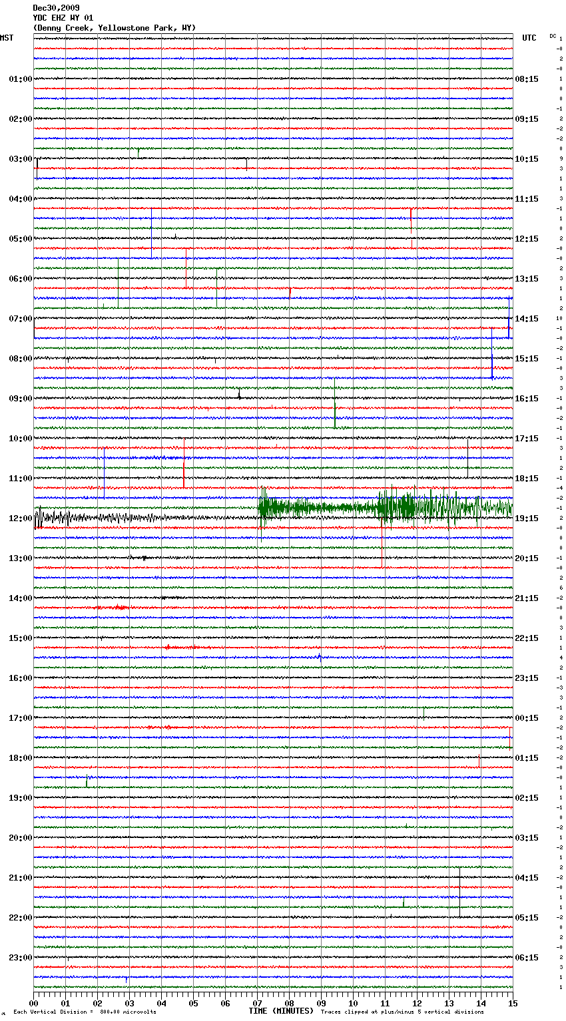Click the 06:15 UTC time label
566x1021 pixels.
pos(527,958)
